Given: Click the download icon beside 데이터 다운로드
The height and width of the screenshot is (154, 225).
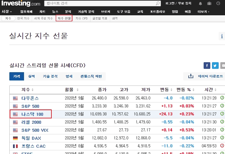Looking at the screenshot, I should coord(191,76).
